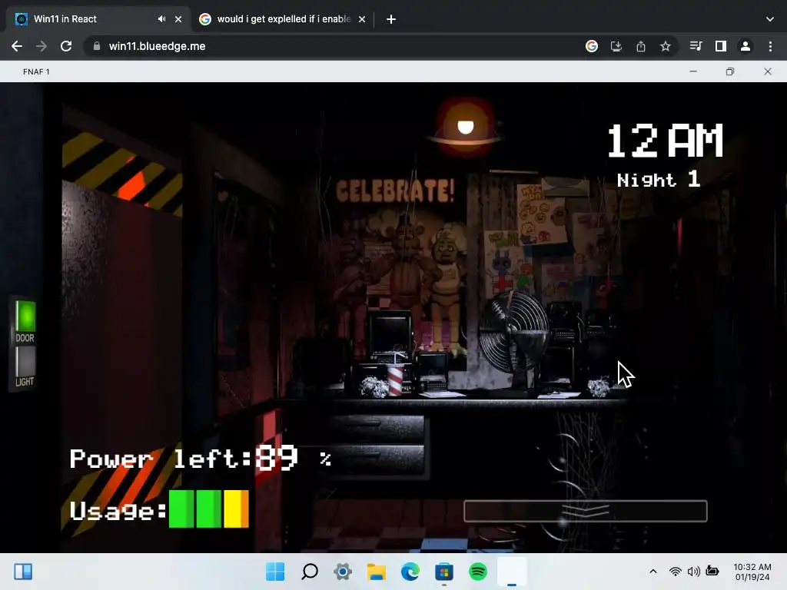Go forward in browser history
The width and height of the screenshot is (787, 590).
42,46
